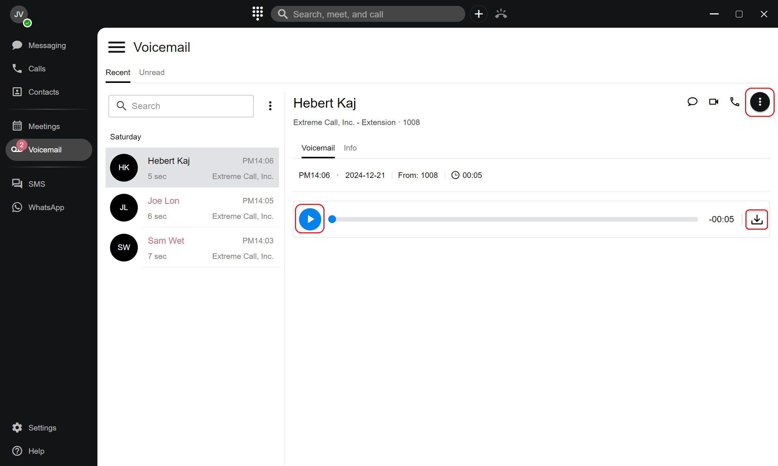This screenshot has width=778, height=466.
Task: Click the voicemail Search field
Action: (x=181, y=106)
